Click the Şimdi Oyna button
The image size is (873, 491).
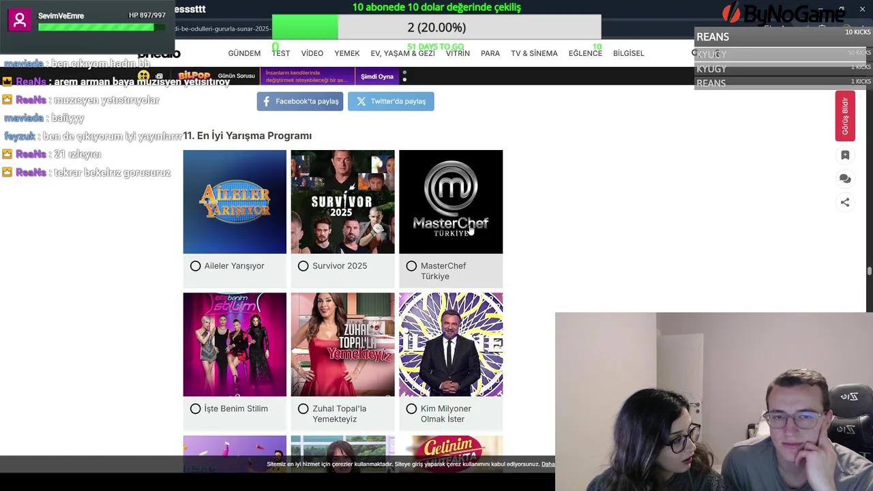[x=377, y=76]
